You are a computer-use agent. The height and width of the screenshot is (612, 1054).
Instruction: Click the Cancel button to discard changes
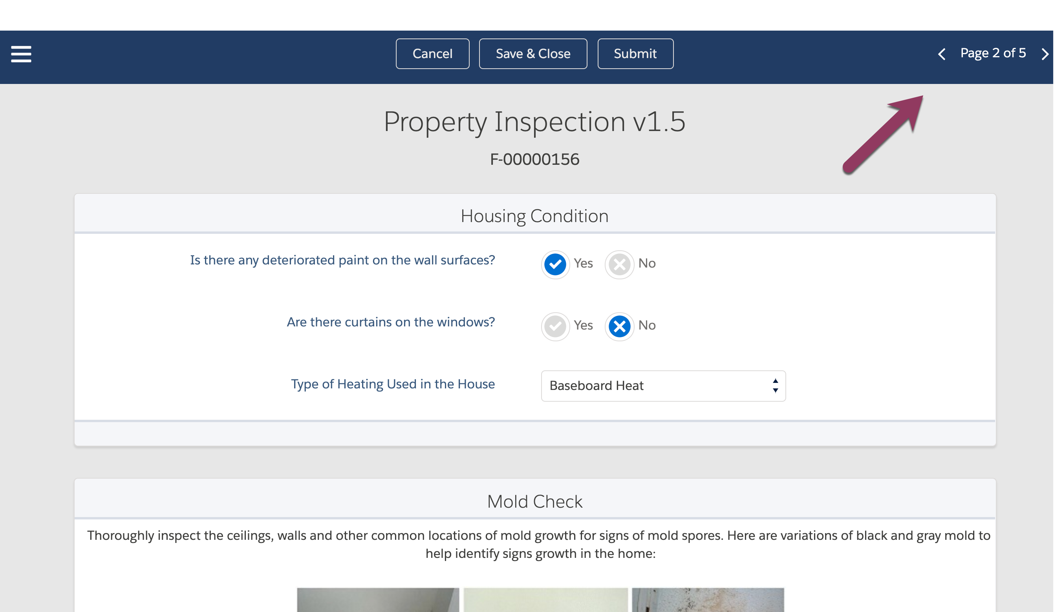432,53
